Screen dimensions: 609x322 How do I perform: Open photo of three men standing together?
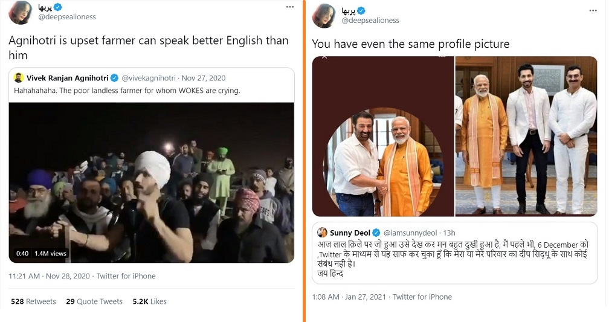point(526,137)
